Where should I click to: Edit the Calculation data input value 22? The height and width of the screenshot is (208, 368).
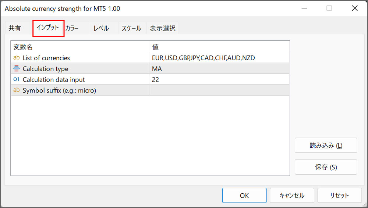pyautogui.click(x=219, y=79)
